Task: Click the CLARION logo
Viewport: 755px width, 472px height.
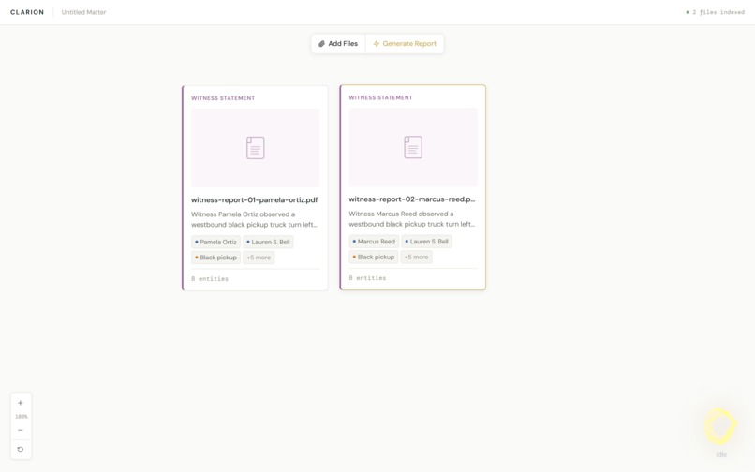Action: 27,12
